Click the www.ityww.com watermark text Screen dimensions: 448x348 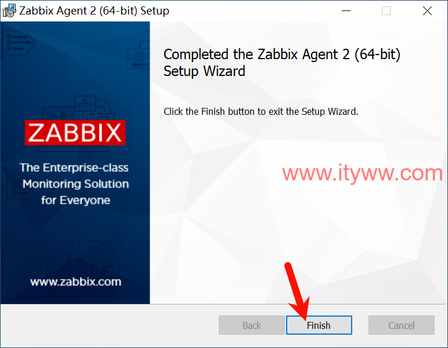362,173
